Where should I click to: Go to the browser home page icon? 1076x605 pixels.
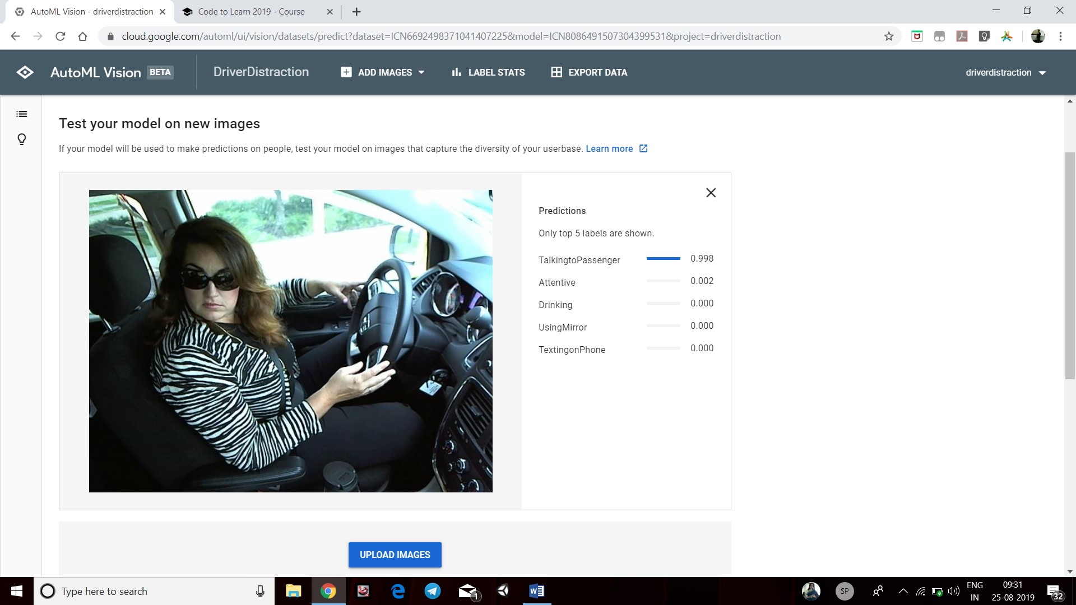[83, 36]
